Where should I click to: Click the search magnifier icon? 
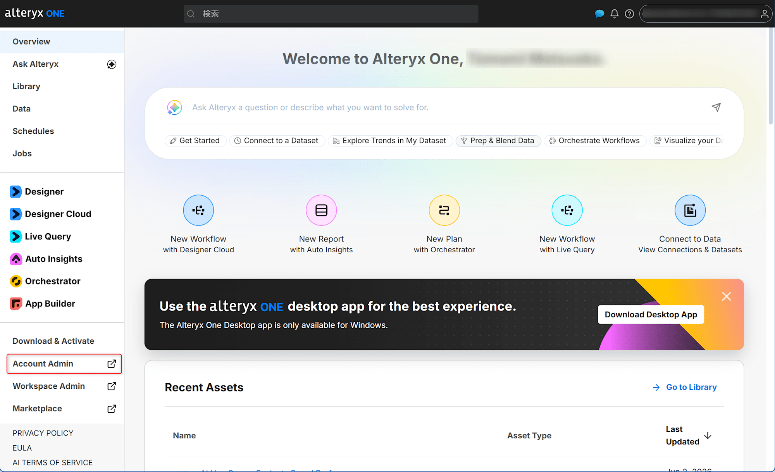[x=191, y=14]
